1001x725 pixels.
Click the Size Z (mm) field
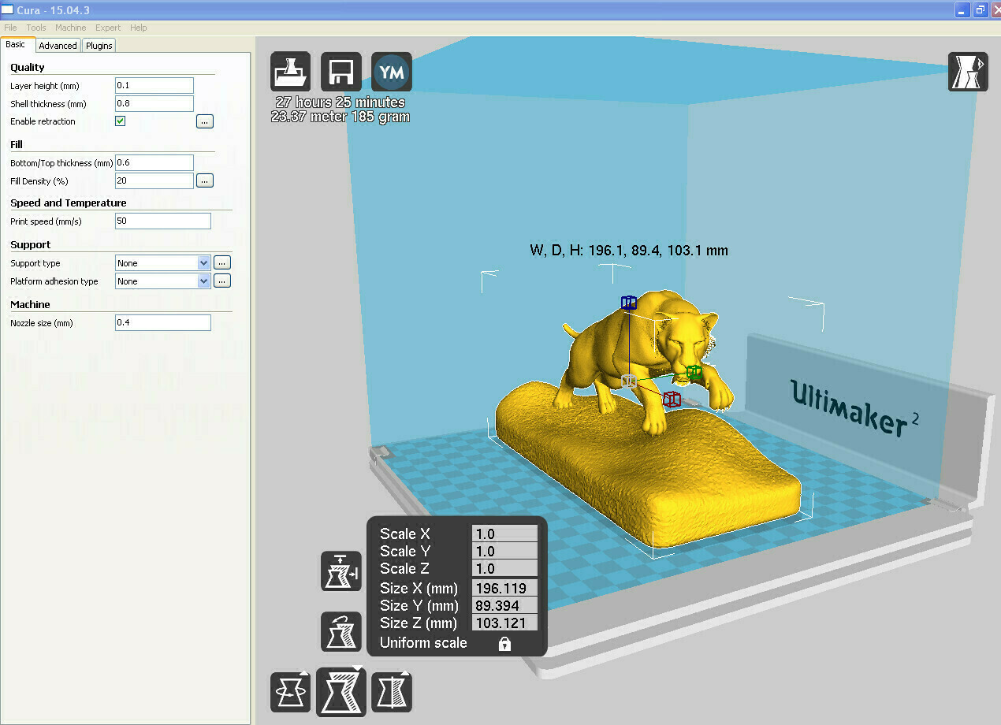504,623
